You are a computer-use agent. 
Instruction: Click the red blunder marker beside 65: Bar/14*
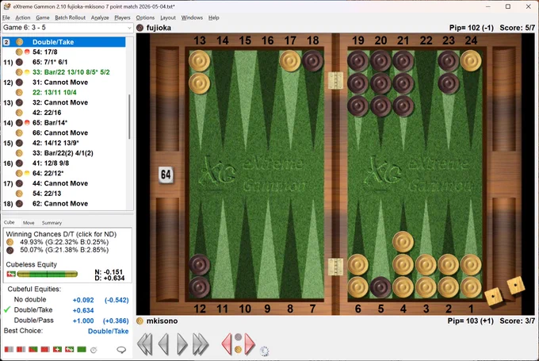pyautogui.click(x=27, y=123)
